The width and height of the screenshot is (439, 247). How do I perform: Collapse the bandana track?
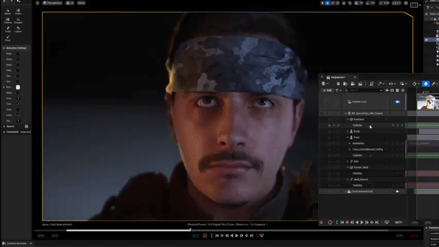[348, 119]
